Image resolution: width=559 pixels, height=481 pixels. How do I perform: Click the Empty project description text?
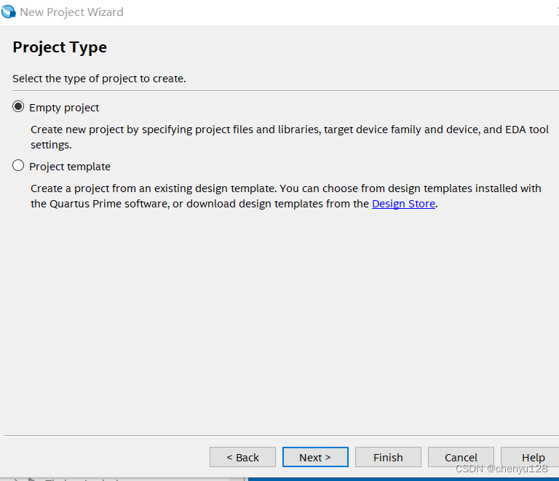(x=289, y=137)
